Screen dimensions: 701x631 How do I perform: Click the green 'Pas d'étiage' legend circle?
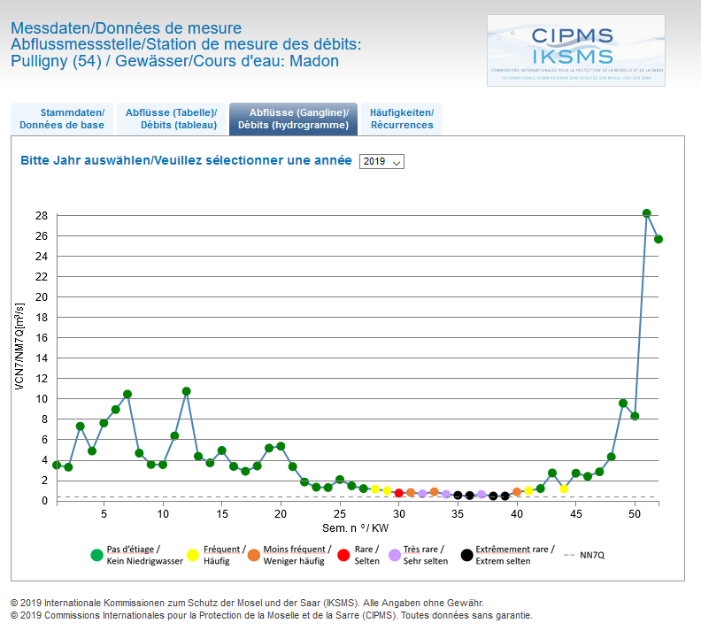pyautogui.click(x=96, y=555)
